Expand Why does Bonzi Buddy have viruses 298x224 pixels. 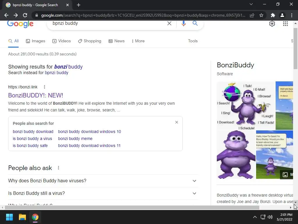[103, 181]
